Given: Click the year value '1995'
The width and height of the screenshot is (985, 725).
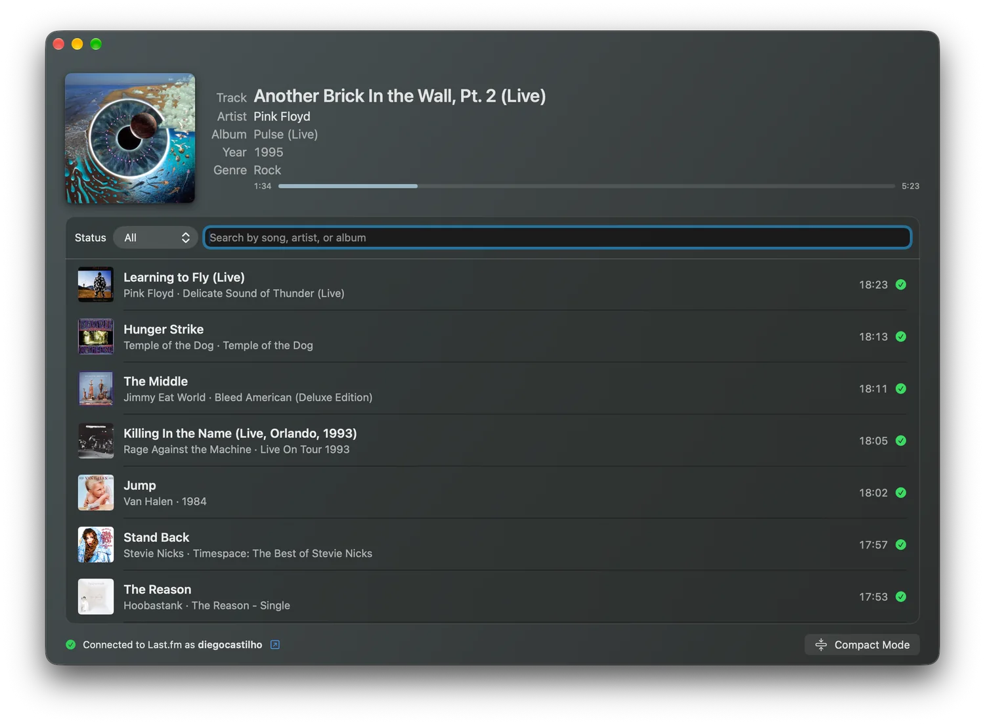Looking at the screenshot, I should (x=269, y=152).
